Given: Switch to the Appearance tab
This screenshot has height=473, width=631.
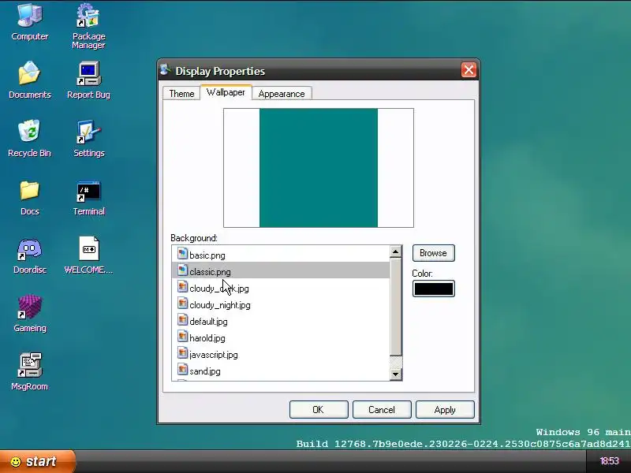Looking at the screenshot, I should pyautogui.click(x=282, y=93).
